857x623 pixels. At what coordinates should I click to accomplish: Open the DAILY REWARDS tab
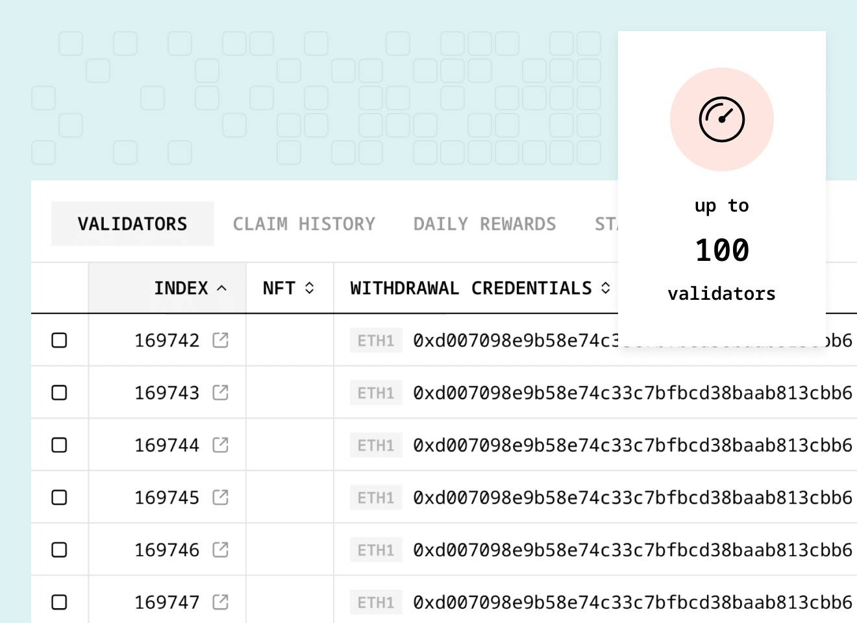483,223
